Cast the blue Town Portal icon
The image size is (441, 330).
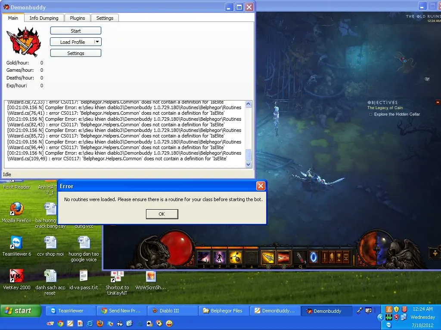[x=314, y=257]
